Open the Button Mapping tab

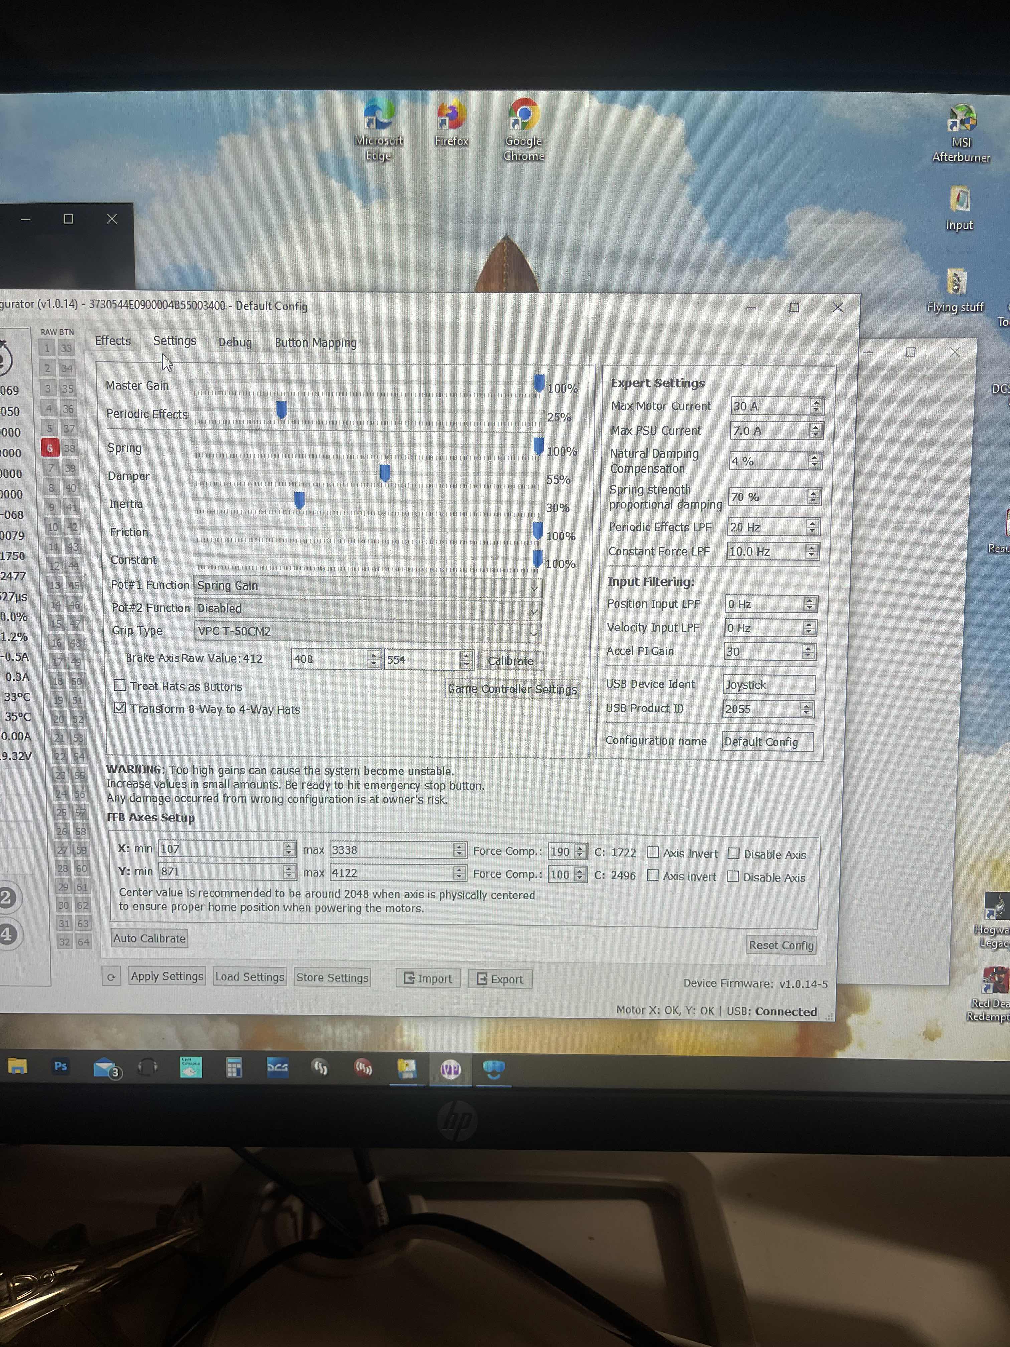point(315,343)
